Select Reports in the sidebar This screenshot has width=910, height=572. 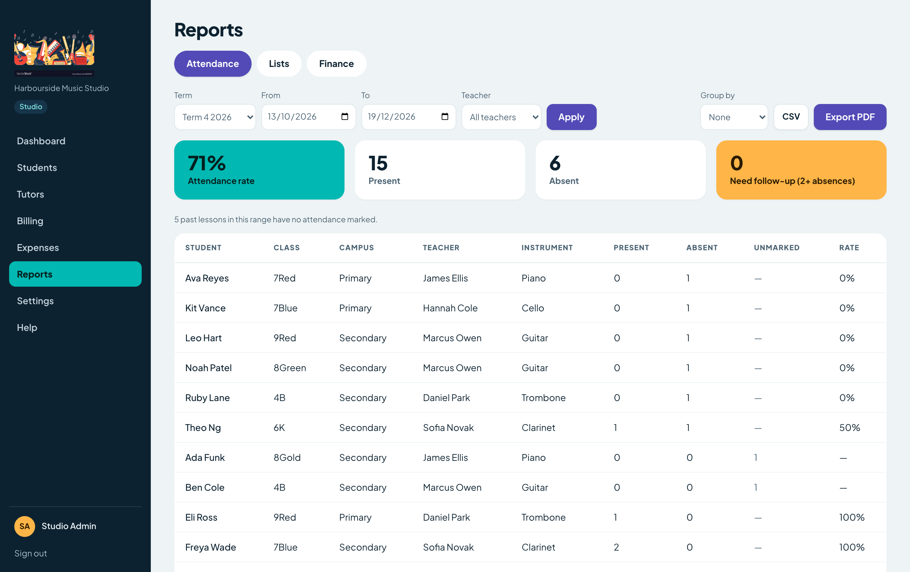(x=75, y=274)
